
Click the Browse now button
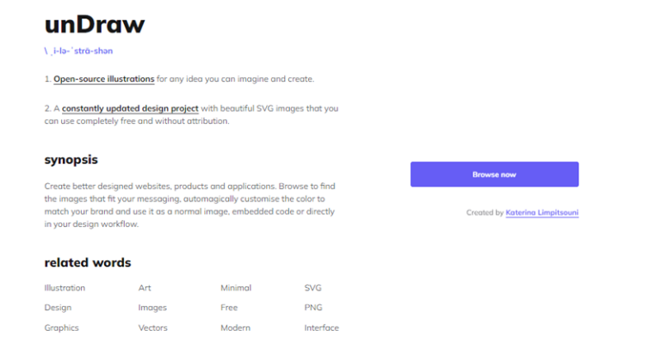pyautogui.click(x=494, y=174)
